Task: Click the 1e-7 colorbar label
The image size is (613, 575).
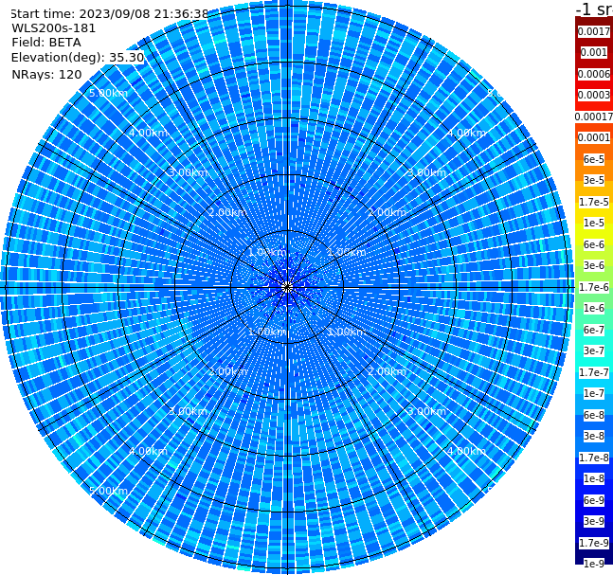Action: click(594, 393)
